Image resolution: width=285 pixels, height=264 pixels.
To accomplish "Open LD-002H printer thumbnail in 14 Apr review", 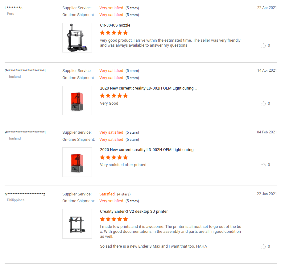I will [77, 100].
